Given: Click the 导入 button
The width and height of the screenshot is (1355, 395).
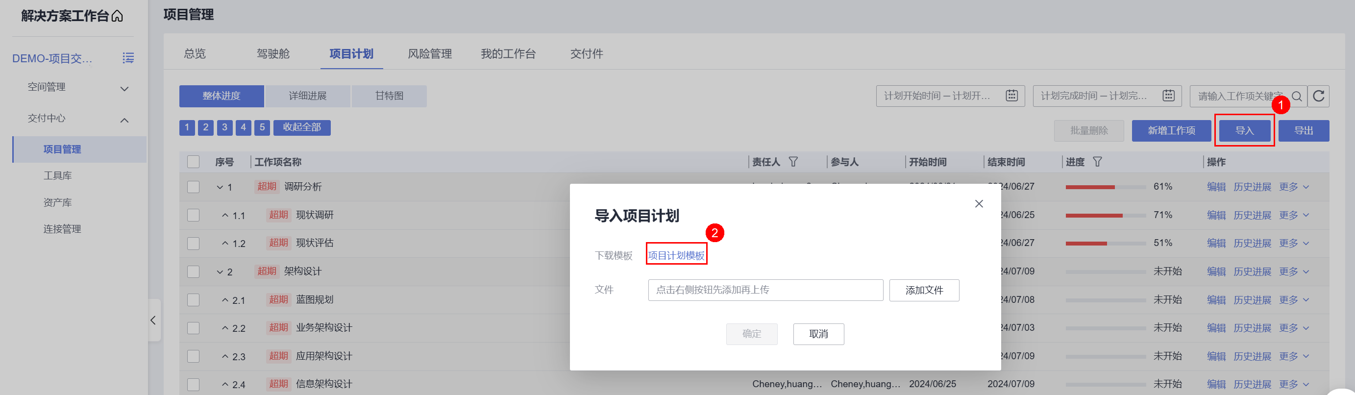Looking at the screenshot, I should [x=1245, y=130].
